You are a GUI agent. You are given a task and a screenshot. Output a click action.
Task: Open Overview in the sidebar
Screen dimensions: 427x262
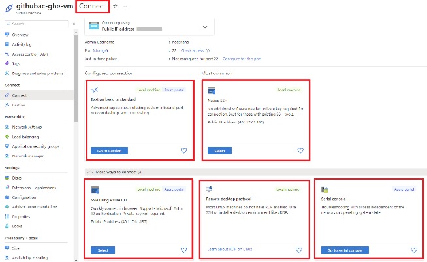20,35
